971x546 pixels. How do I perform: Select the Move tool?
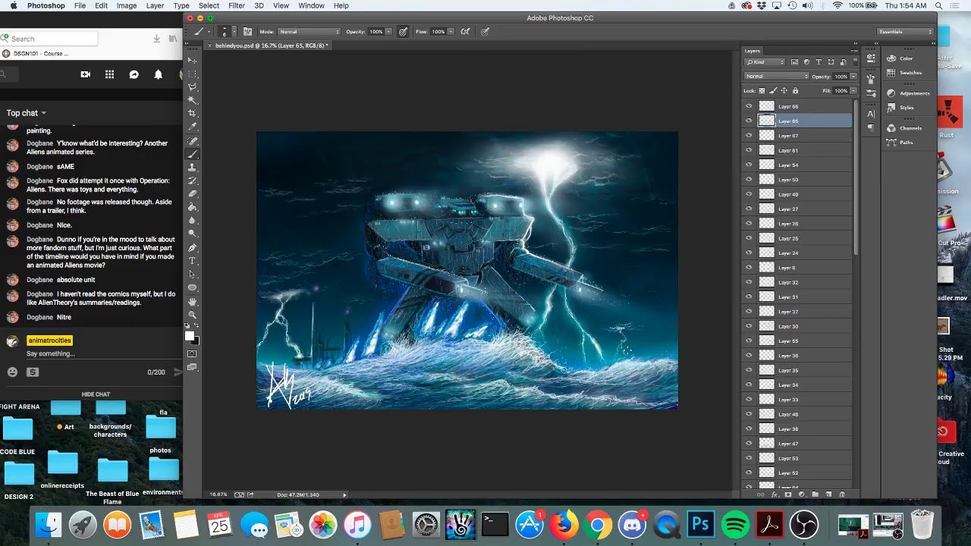192,60
